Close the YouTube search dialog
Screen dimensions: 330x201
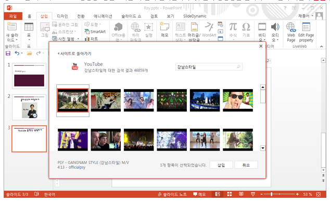(x=261, y=46)
